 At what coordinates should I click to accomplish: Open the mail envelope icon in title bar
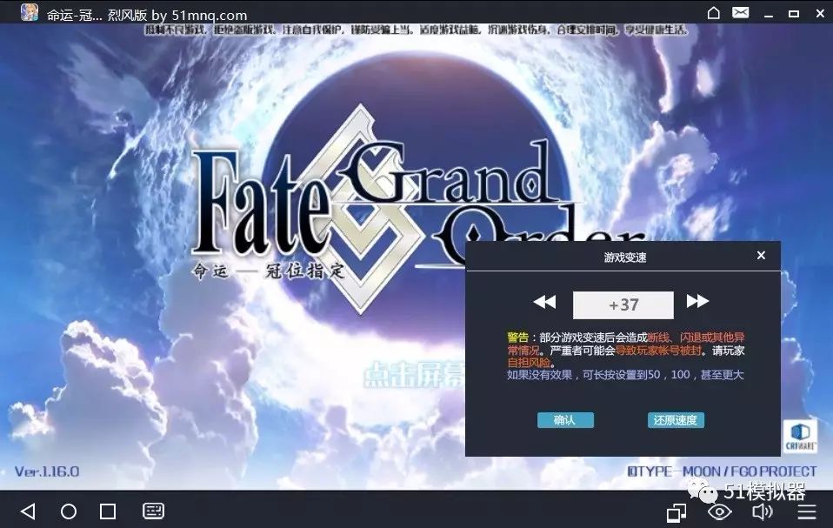pos(741,13)
